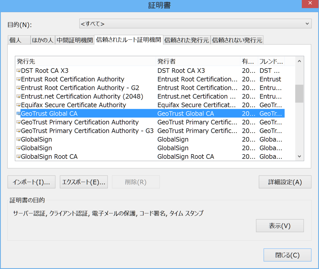Click issuer cell Equifax Secure Certificat...

coord(196,105)
